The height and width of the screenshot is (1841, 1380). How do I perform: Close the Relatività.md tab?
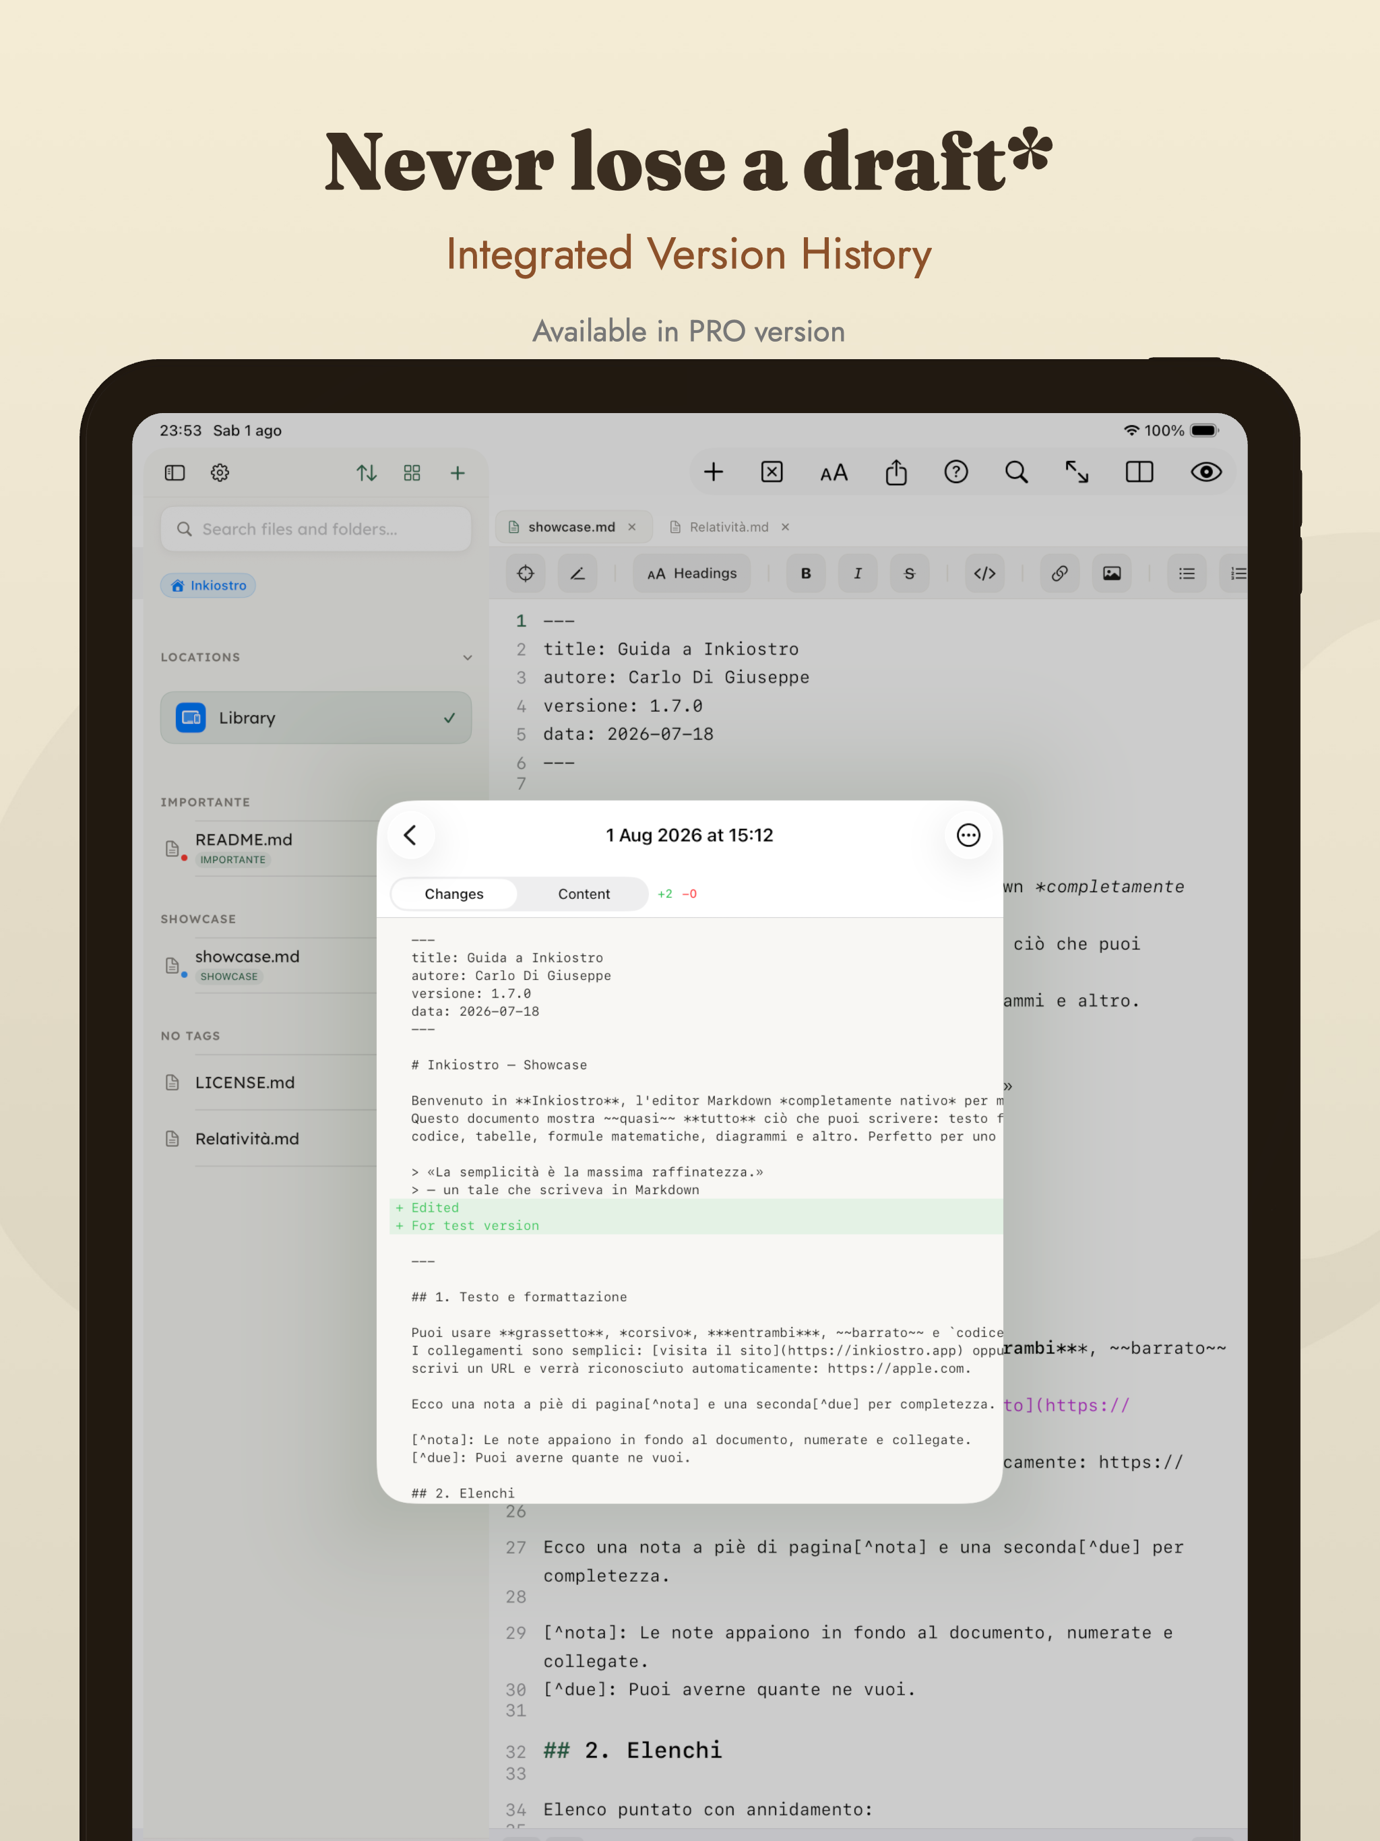click(785, 527)
